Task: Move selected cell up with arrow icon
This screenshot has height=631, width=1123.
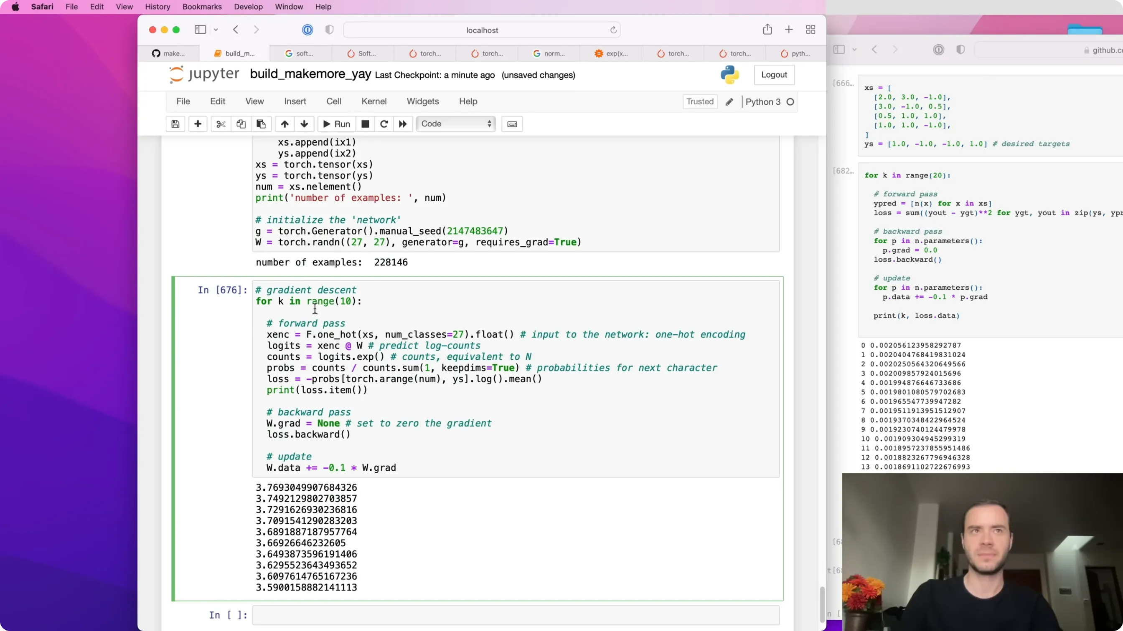Action: [285, 124]
